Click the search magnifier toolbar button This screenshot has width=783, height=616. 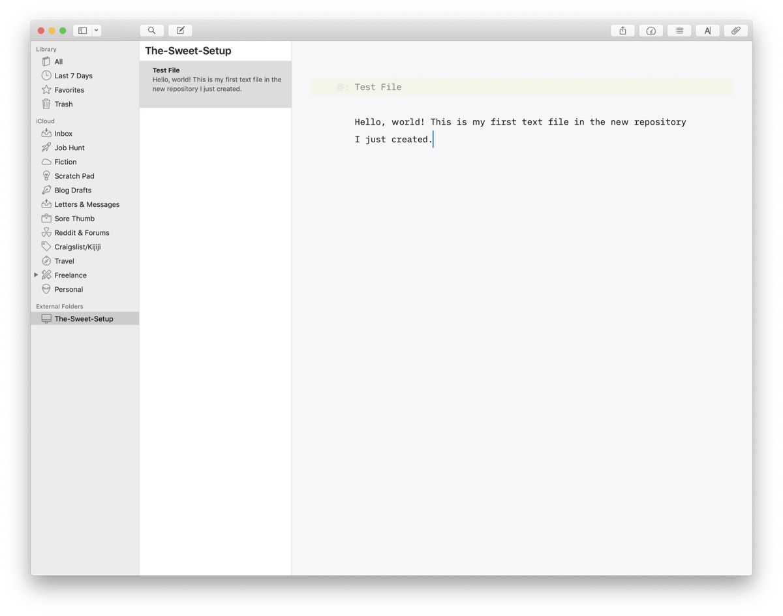coord(151,31)
